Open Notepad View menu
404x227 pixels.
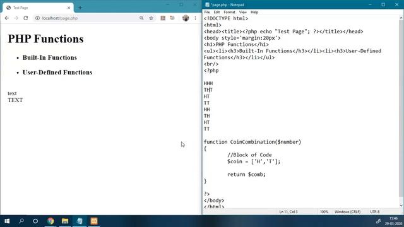click(242, 12)
